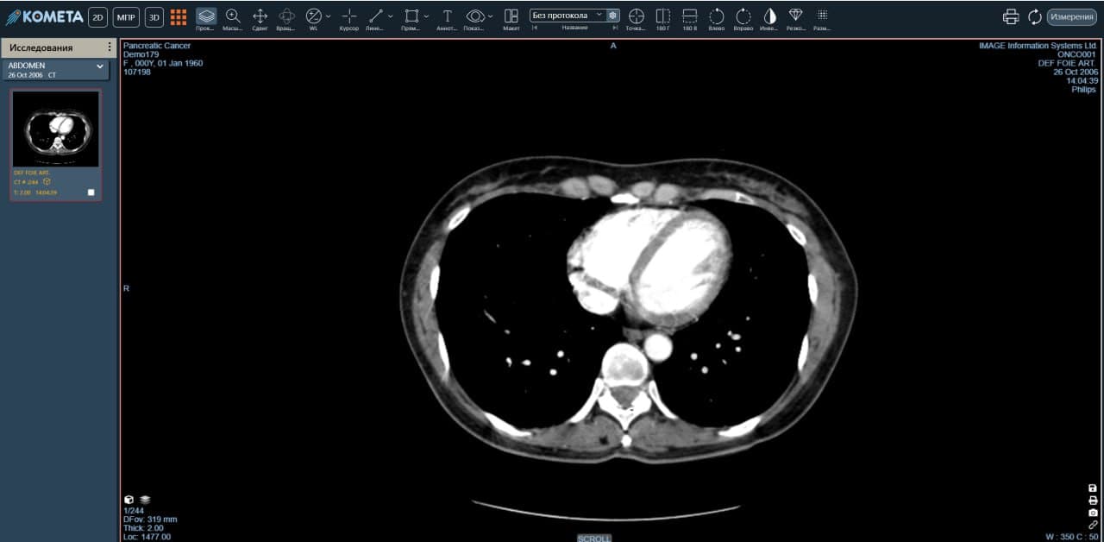Select the zoom magnifier tool
This screenshot has width=1104, height=542.
[x=233, y=16]
